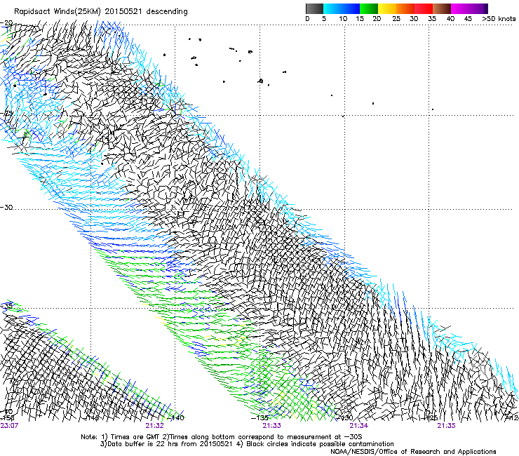Click the red 30-35 knots legend swatch
The width and height of the screenshot is (519, 456).
[424, 8]
